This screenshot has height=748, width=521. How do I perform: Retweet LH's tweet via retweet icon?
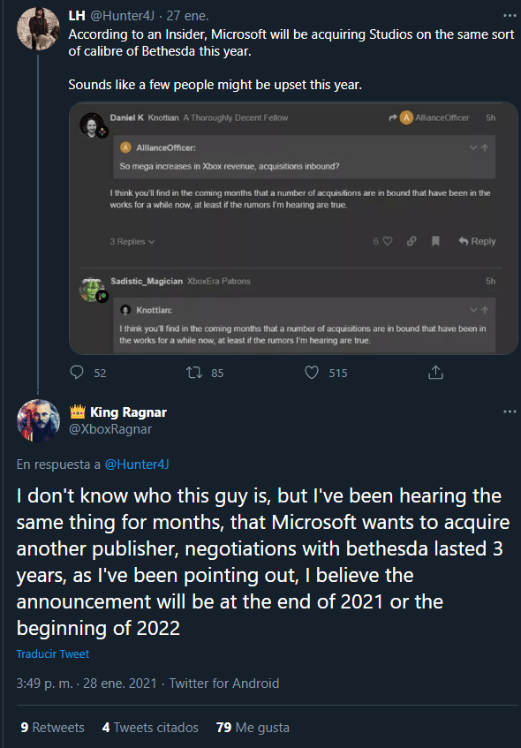pyautogui.click(x=194, y=373)
